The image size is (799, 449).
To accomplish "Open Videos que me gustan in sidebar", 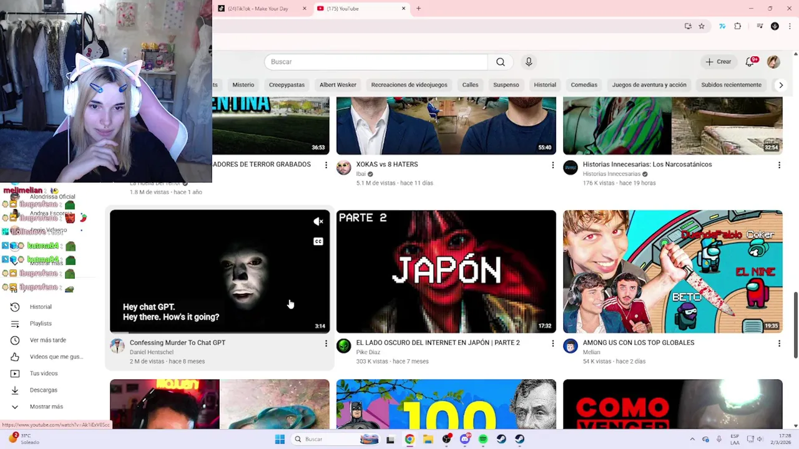I will (x=56, y=357).
